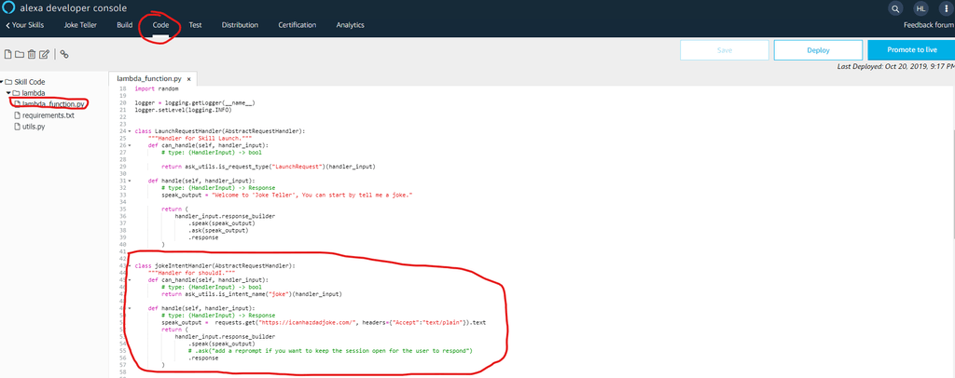Click the Deploy button
955x378 pixels.
point(817,50)
